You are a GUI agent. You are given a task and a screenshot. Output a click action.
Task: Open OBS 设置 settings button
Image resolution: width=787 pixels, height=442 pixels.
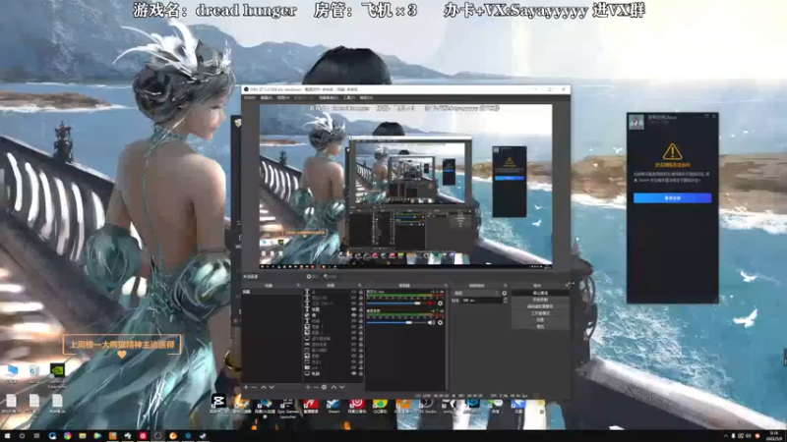[x=540, y=320]
